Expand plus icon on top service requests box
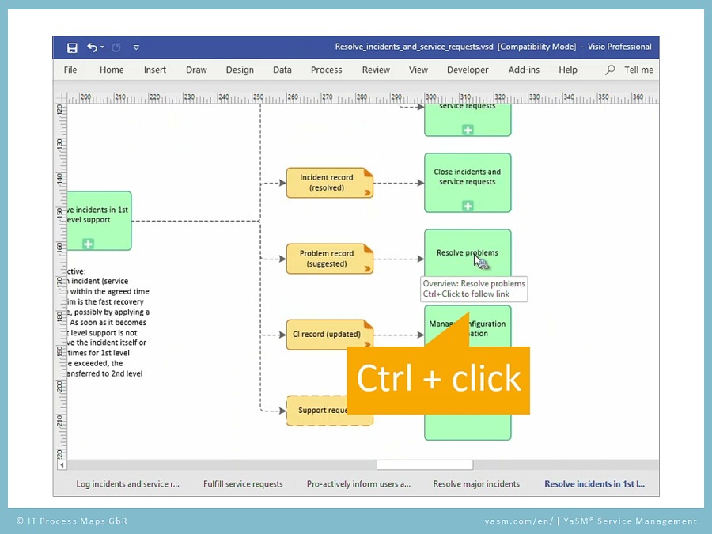The width and height of the screenshot is (712, 534). coord(468,130)
